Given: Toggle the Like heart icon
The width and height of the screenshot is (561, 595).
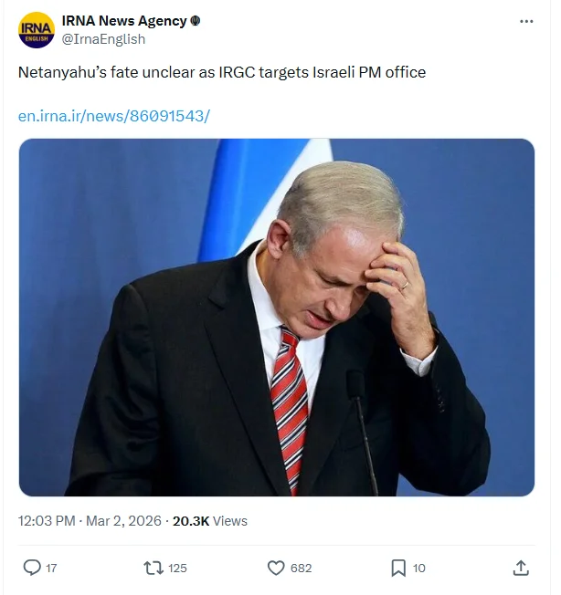Looking at the screenshot, I should pos(276,568).
